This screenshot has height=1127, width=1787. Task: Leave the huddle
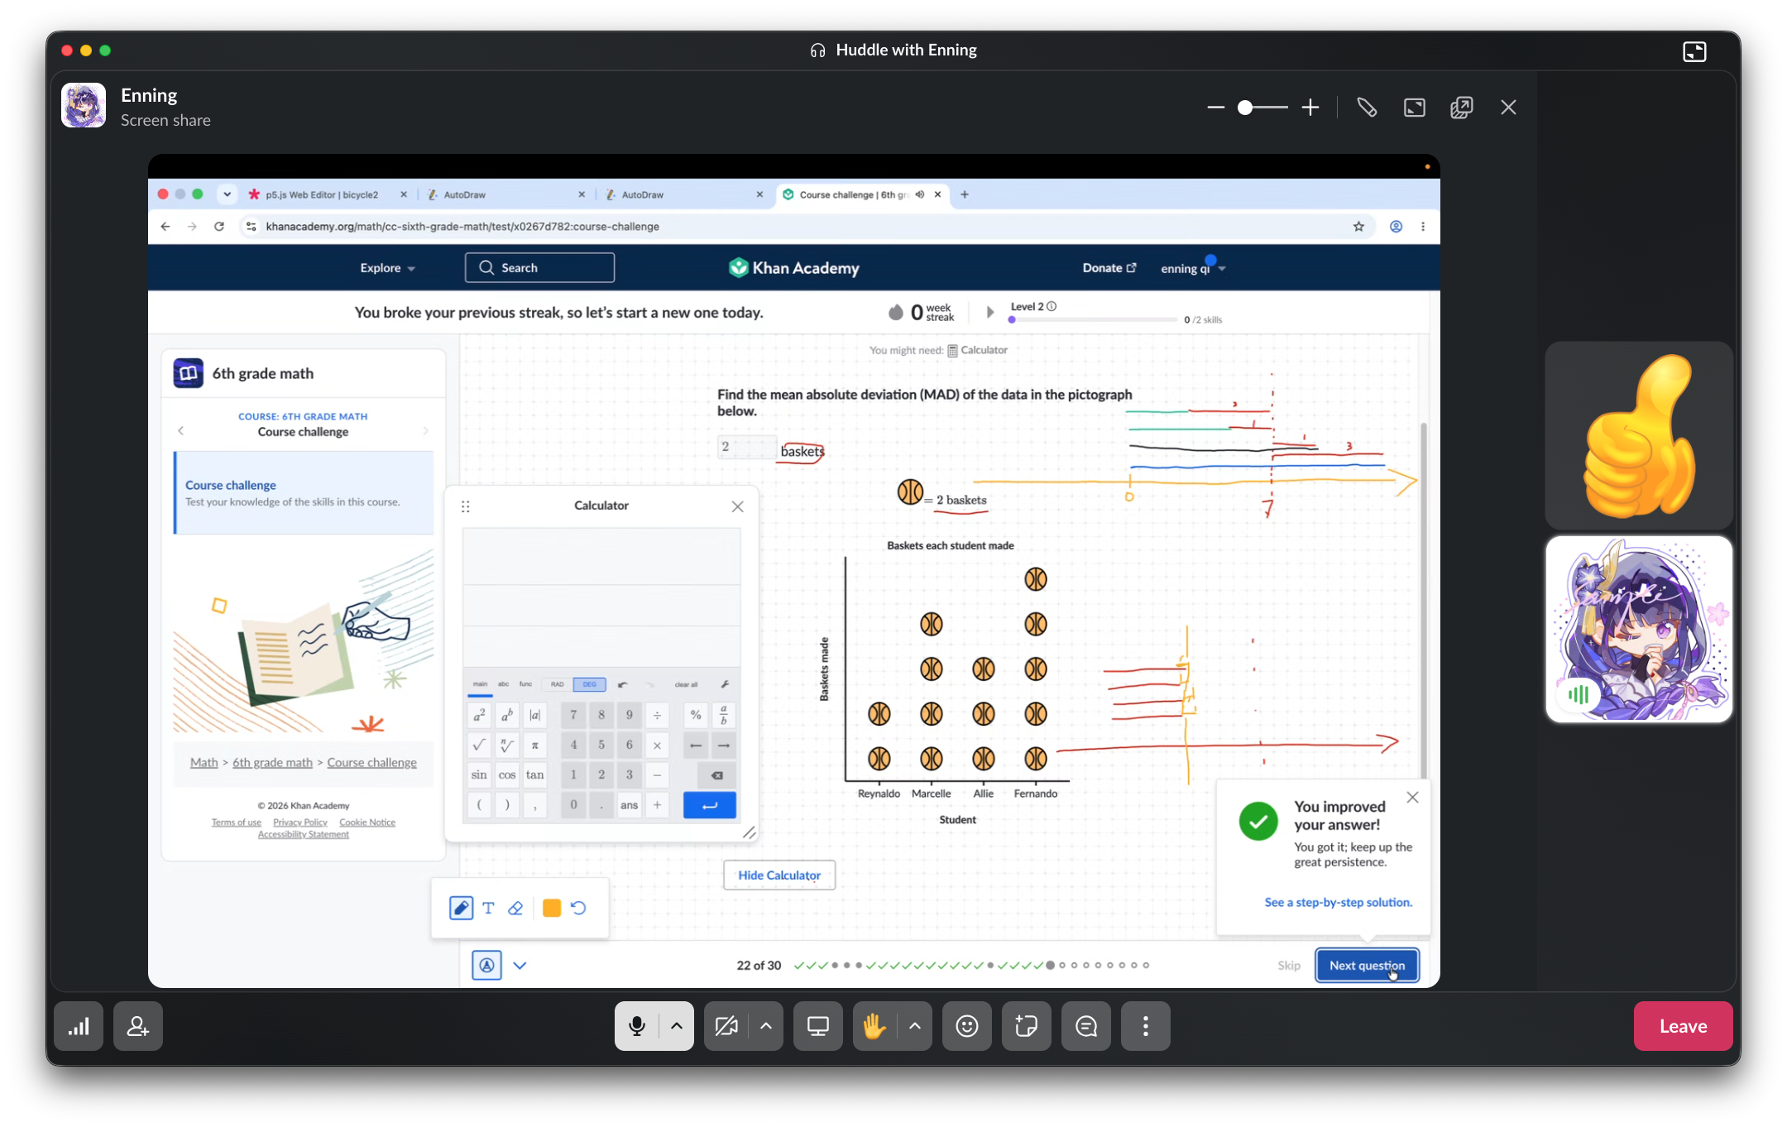pyautogui.click(x=1683, y=1026)
